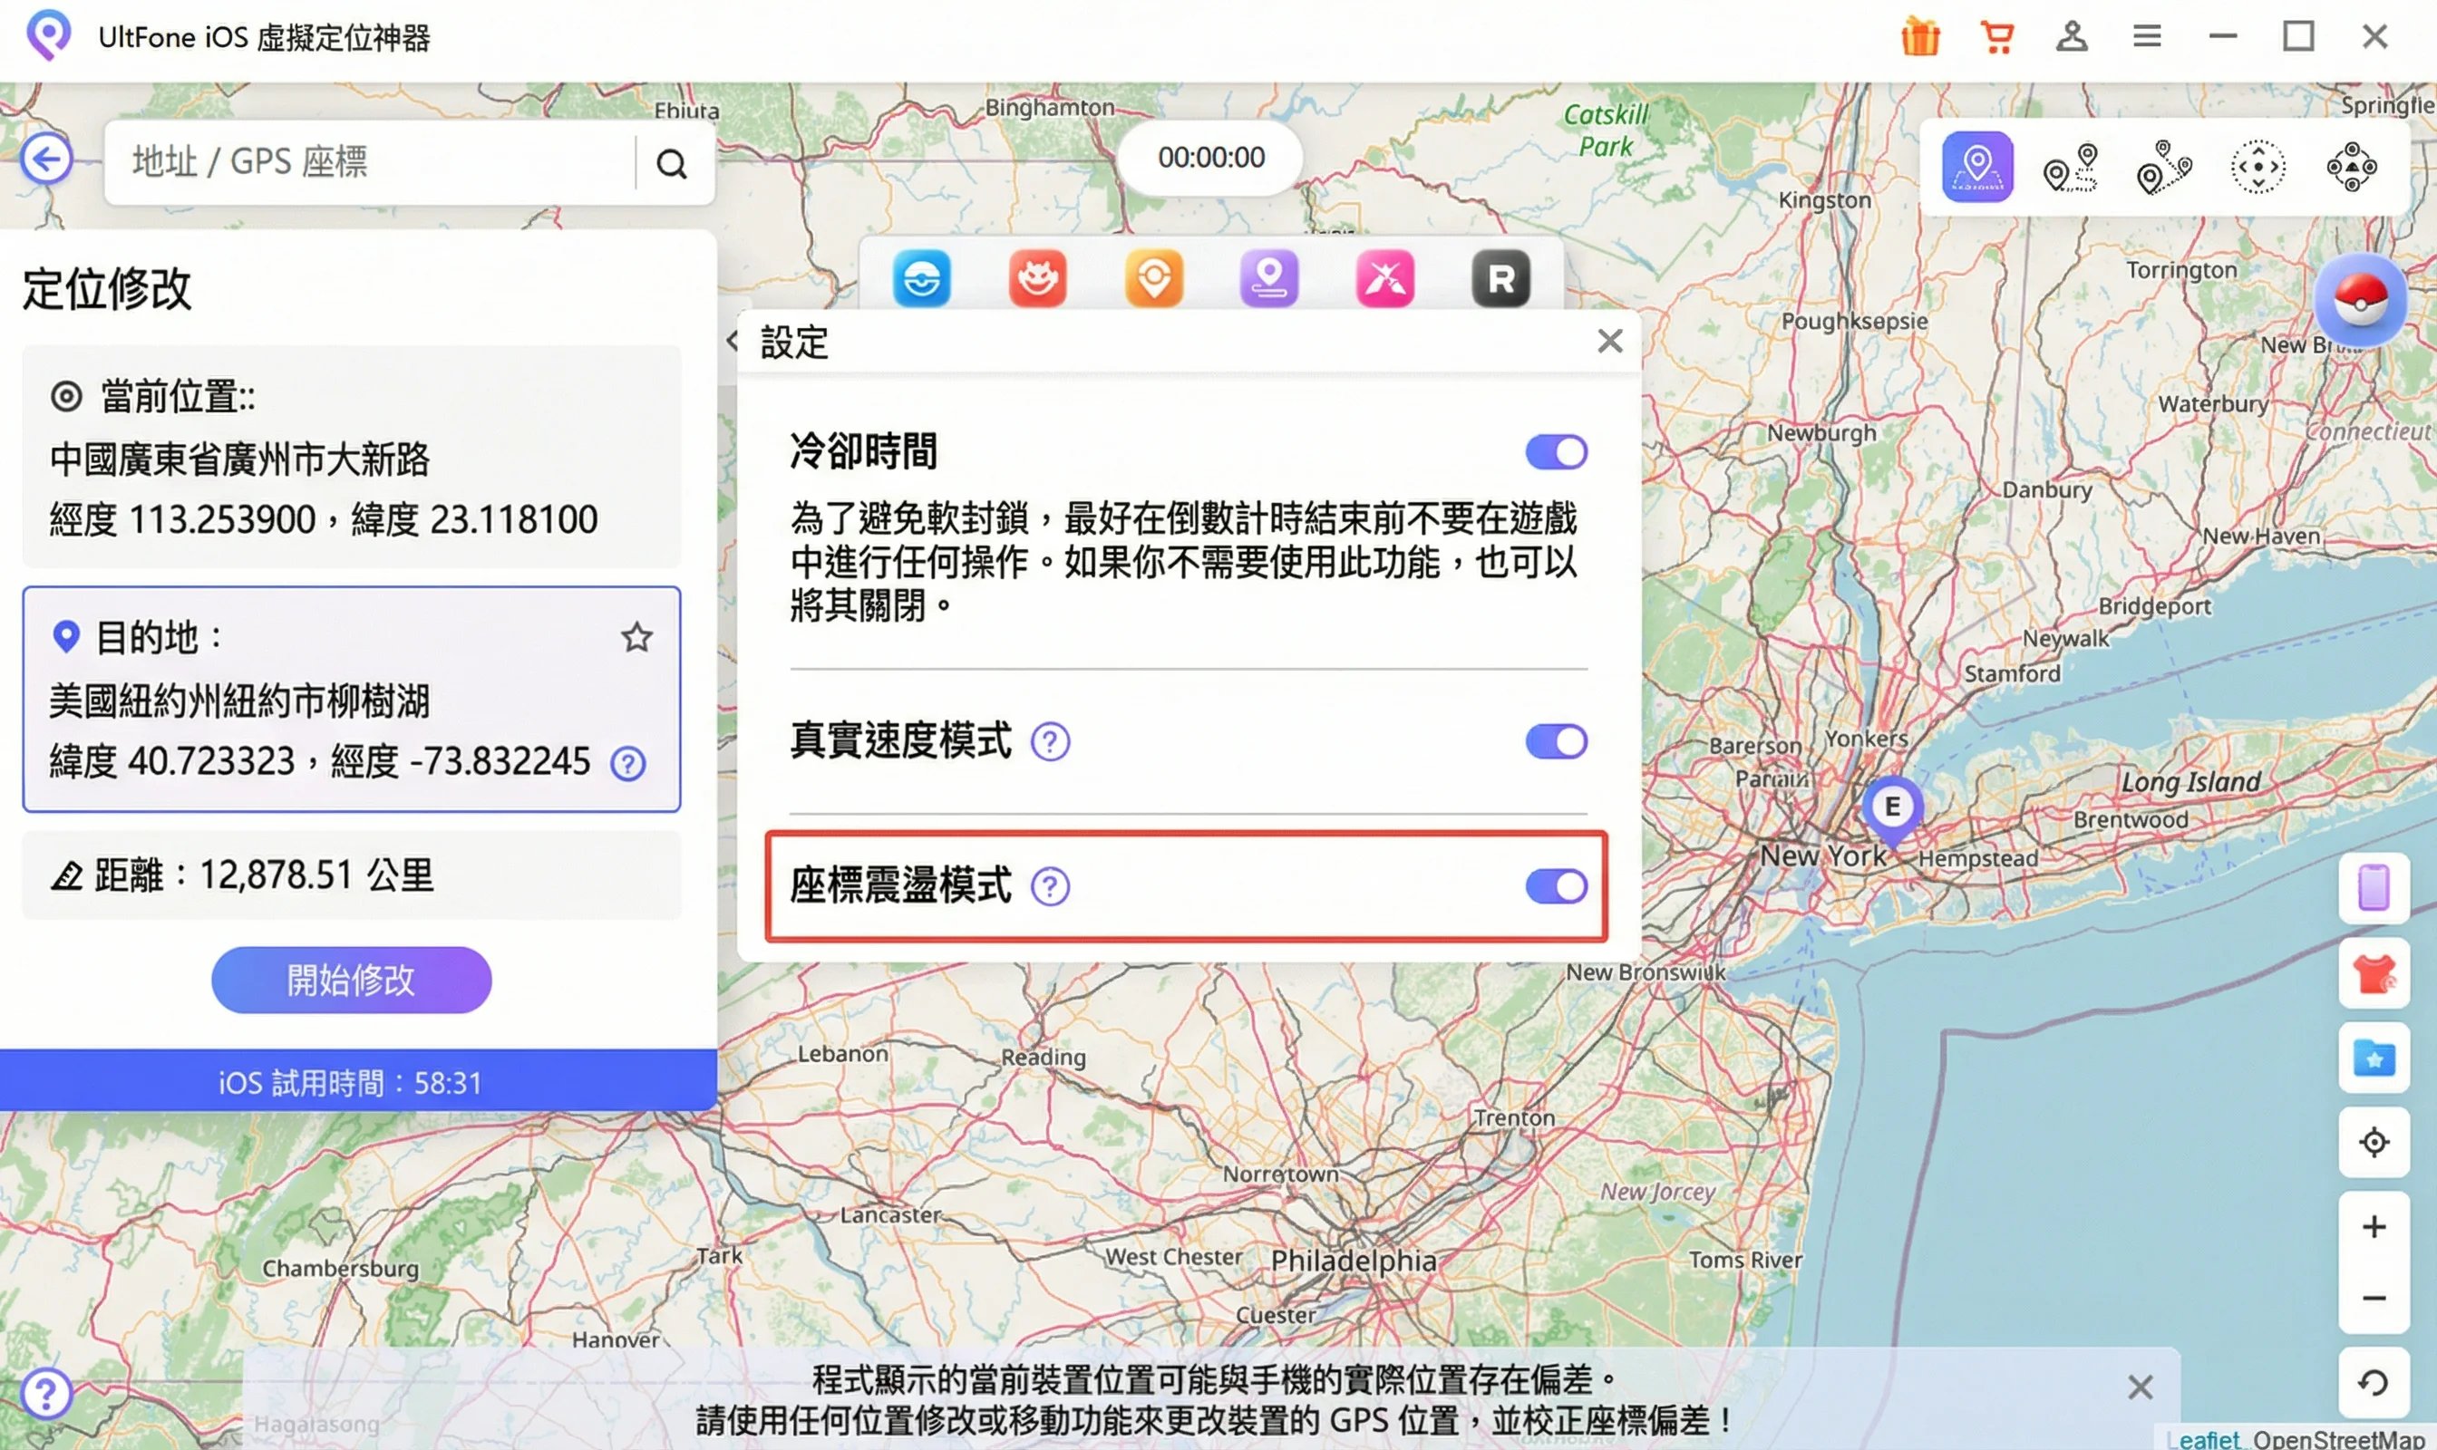Activate the joystick movement mode icon
Image resolution: width=2437 pixels, height=1450 pixels.
[2259, 167]
